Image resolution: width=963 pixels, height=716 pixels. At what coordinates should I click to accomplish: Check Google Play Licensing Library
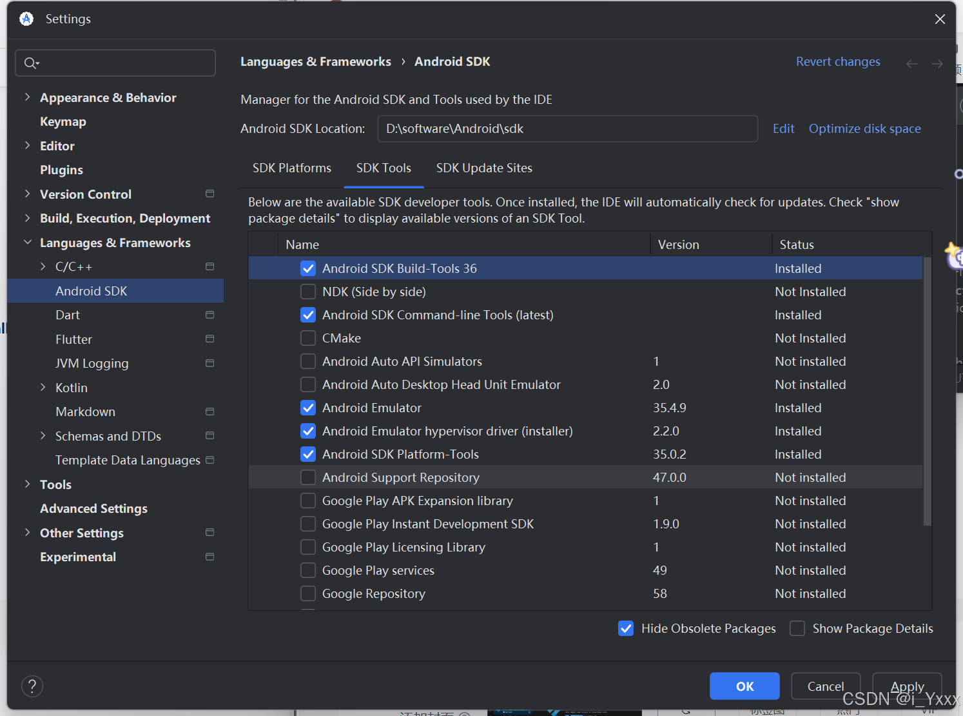[x=308, y=547]
